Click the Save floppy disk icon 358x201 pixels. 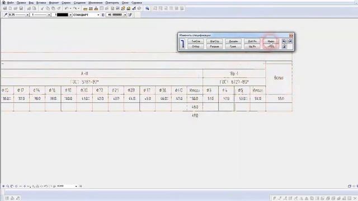21,8
